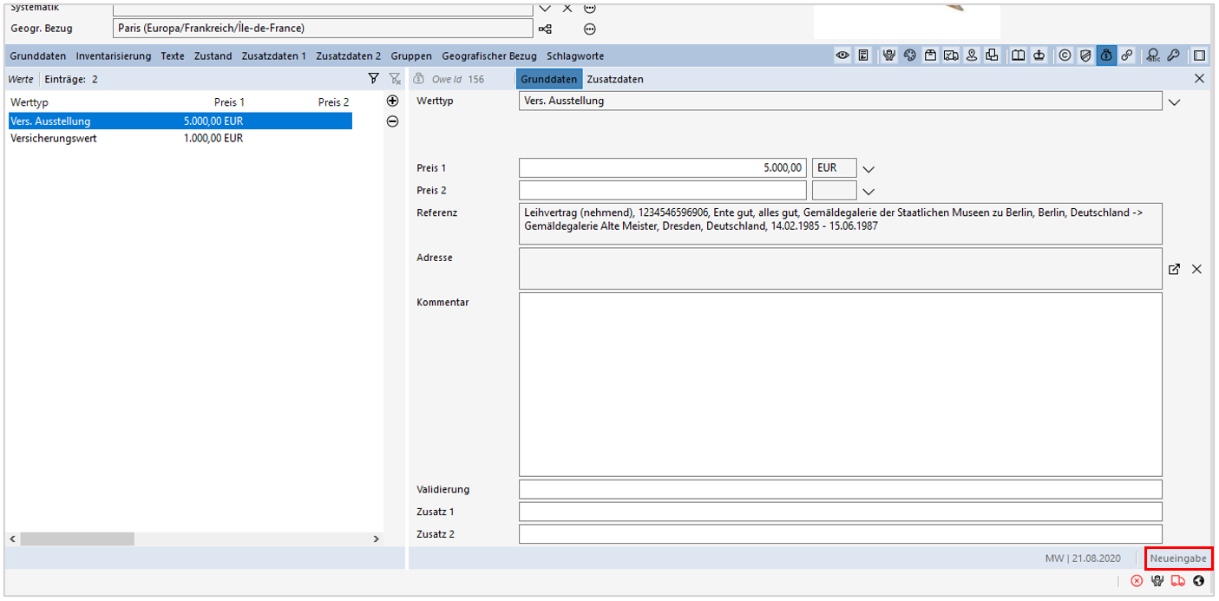Enable the filter in the Werte panel

coord(374,78)
